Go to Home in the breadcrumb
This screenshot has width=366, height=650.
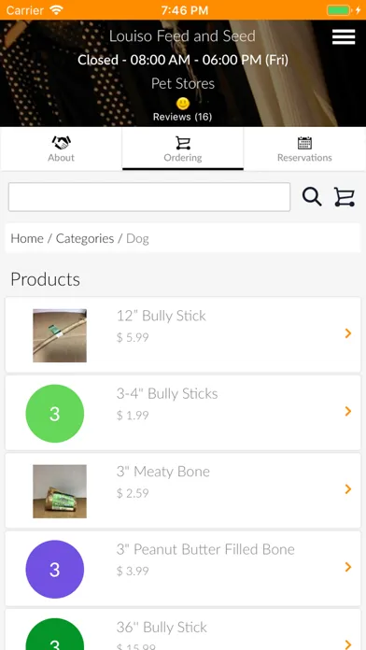[27, 238]
